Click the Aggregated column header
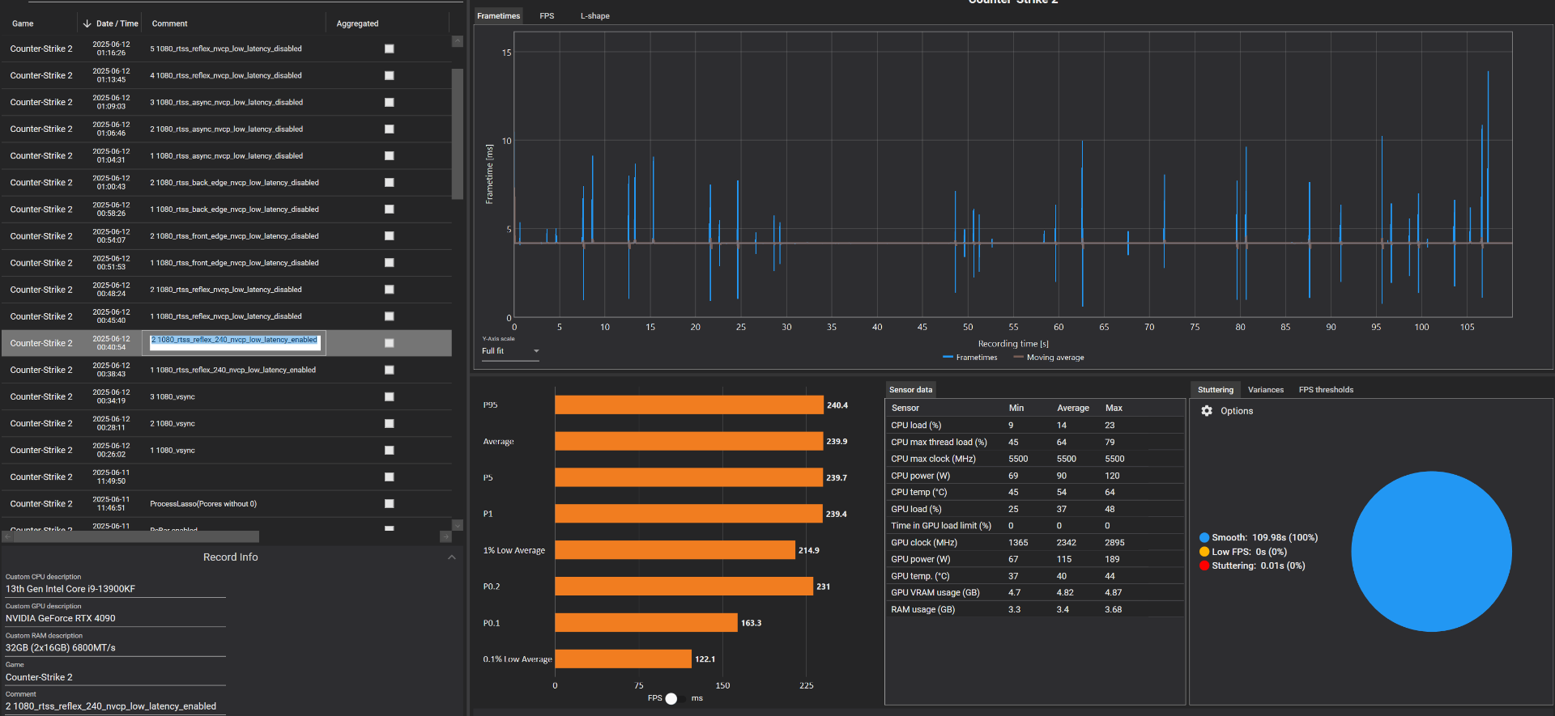The width and height of the screenshot is (1555, 716). click(x=357, y=23)
